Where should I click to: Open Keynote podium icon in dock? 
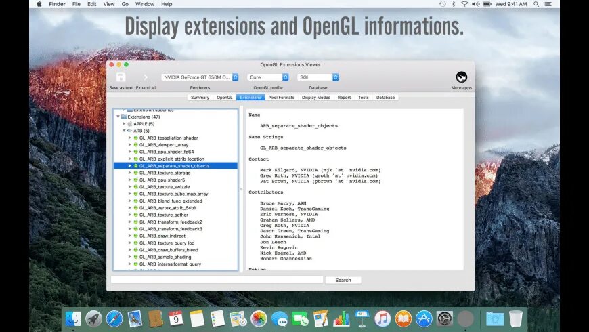[x=362, y=319]
